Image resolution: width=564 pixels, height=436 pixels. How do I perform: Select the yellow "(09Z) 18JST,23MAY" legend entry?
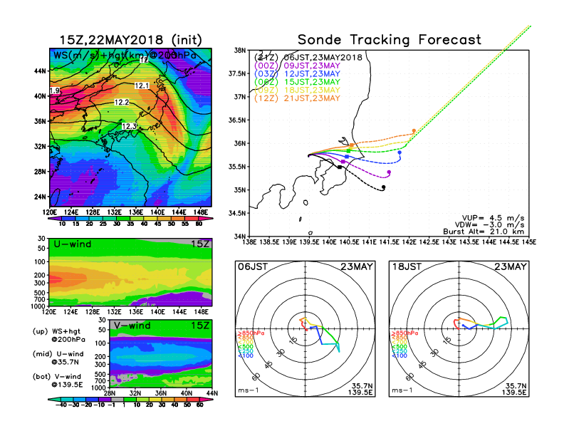click(x=297, y=90)
